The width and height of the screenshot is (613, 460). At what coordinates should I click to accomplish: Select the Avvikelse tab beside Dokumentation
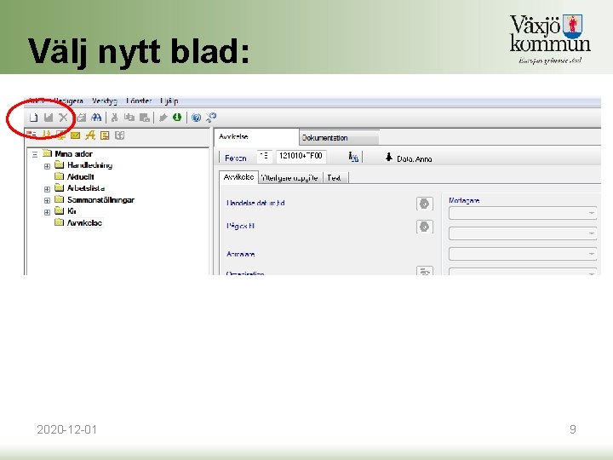click(x=256, y=137)
